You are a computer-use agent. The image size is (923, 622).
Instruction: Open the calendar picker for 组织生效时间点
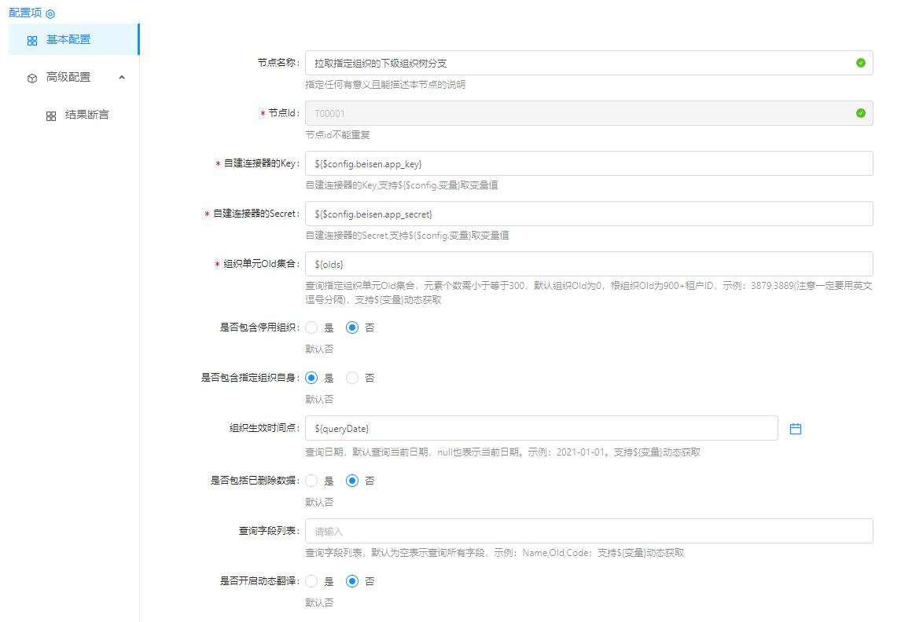point(795,429)
